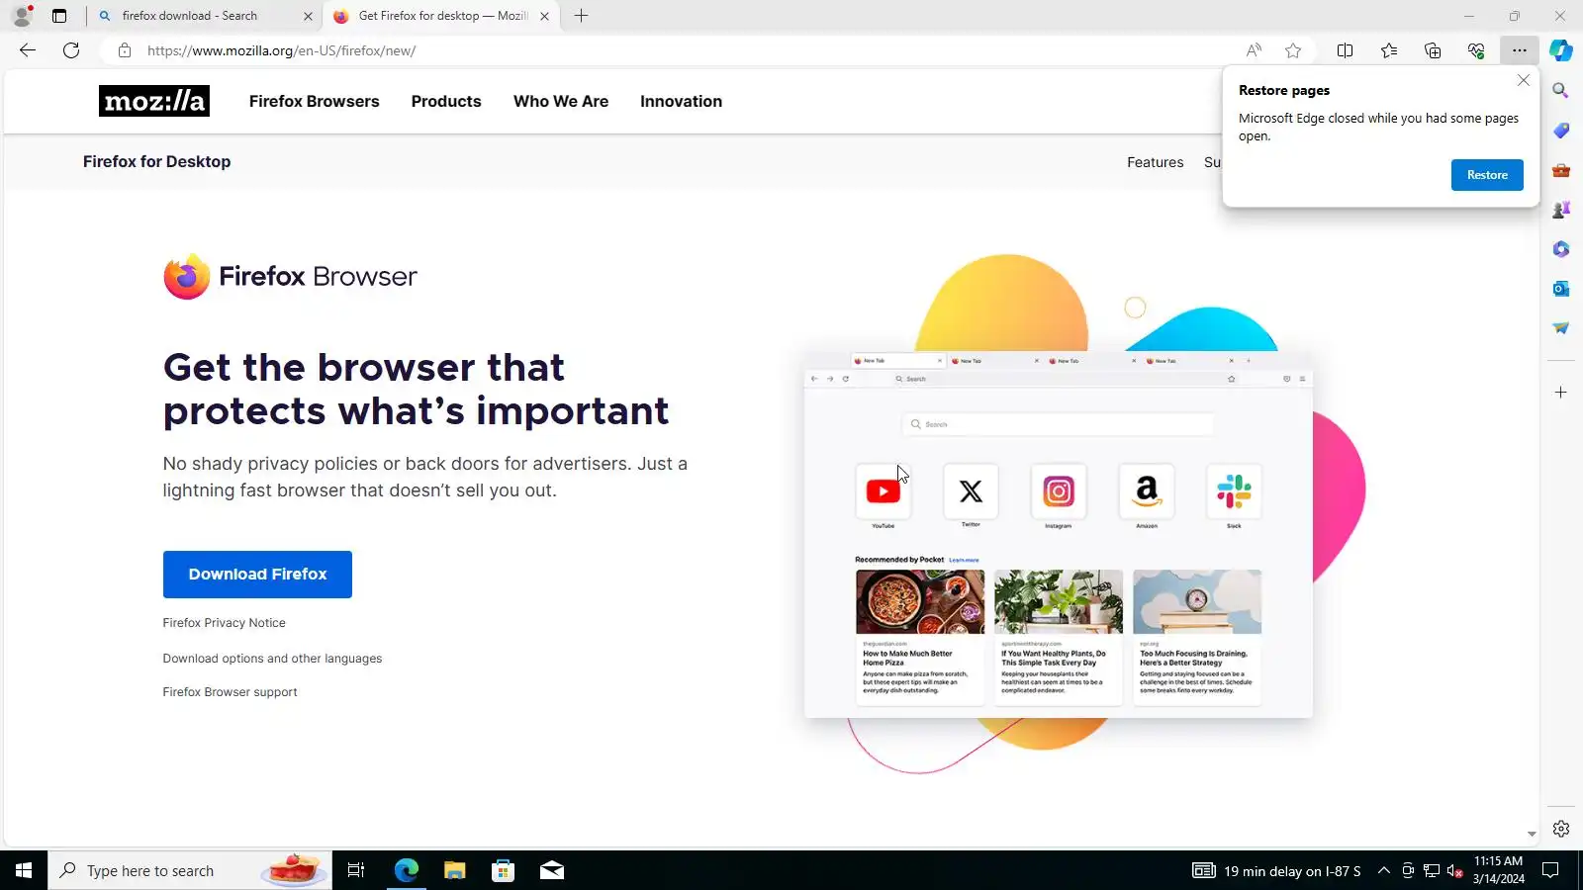1583x890 pixels.
Task: Open sidebar Outlook icon
Action: pos(1561,289)
